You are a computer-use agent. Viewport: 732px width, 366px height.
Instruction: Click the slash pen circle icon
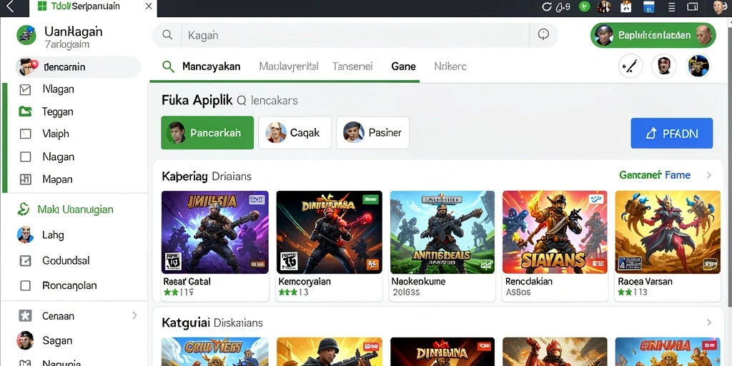click(x=630, y=66)
